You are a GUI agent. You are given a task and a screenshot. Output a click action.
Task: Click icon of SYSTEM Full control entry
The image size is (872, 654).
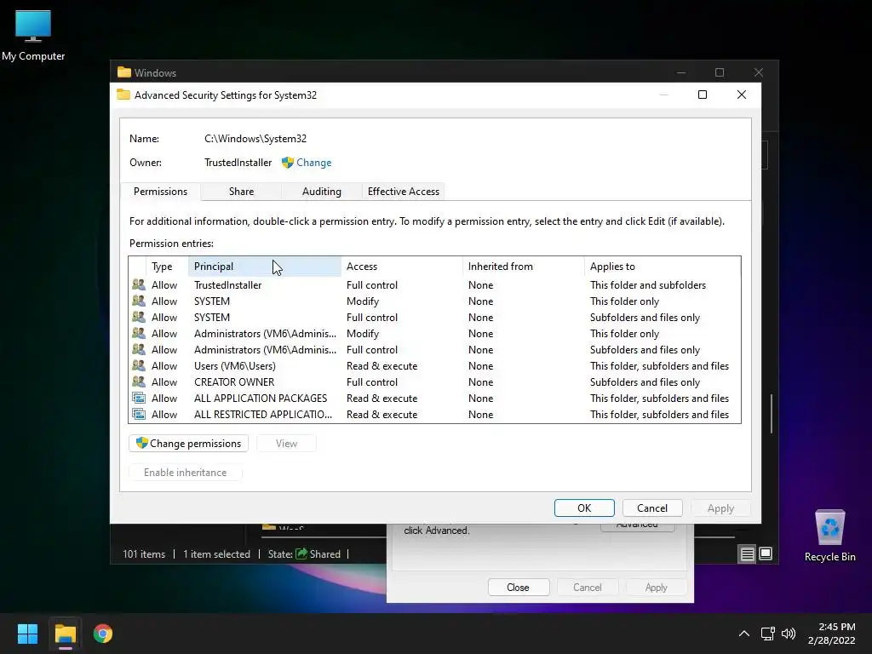coord(139,317)
